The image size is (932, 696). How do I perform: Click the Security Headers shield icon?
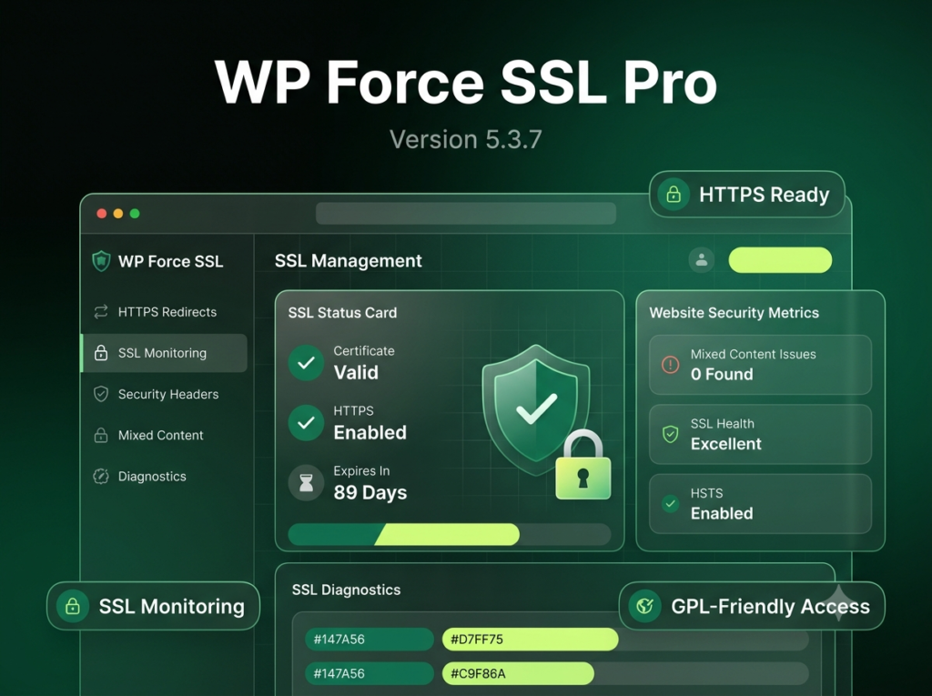pyautogui.click(x=101, y=394)
